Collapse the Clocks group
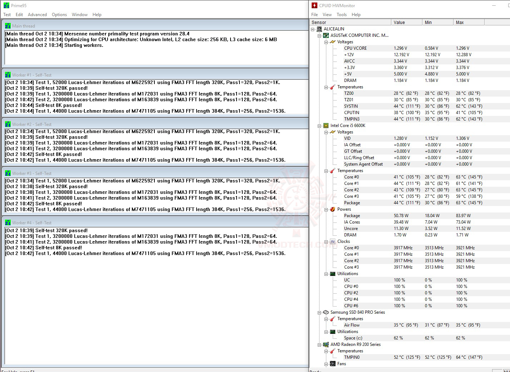 click(326, 241)
